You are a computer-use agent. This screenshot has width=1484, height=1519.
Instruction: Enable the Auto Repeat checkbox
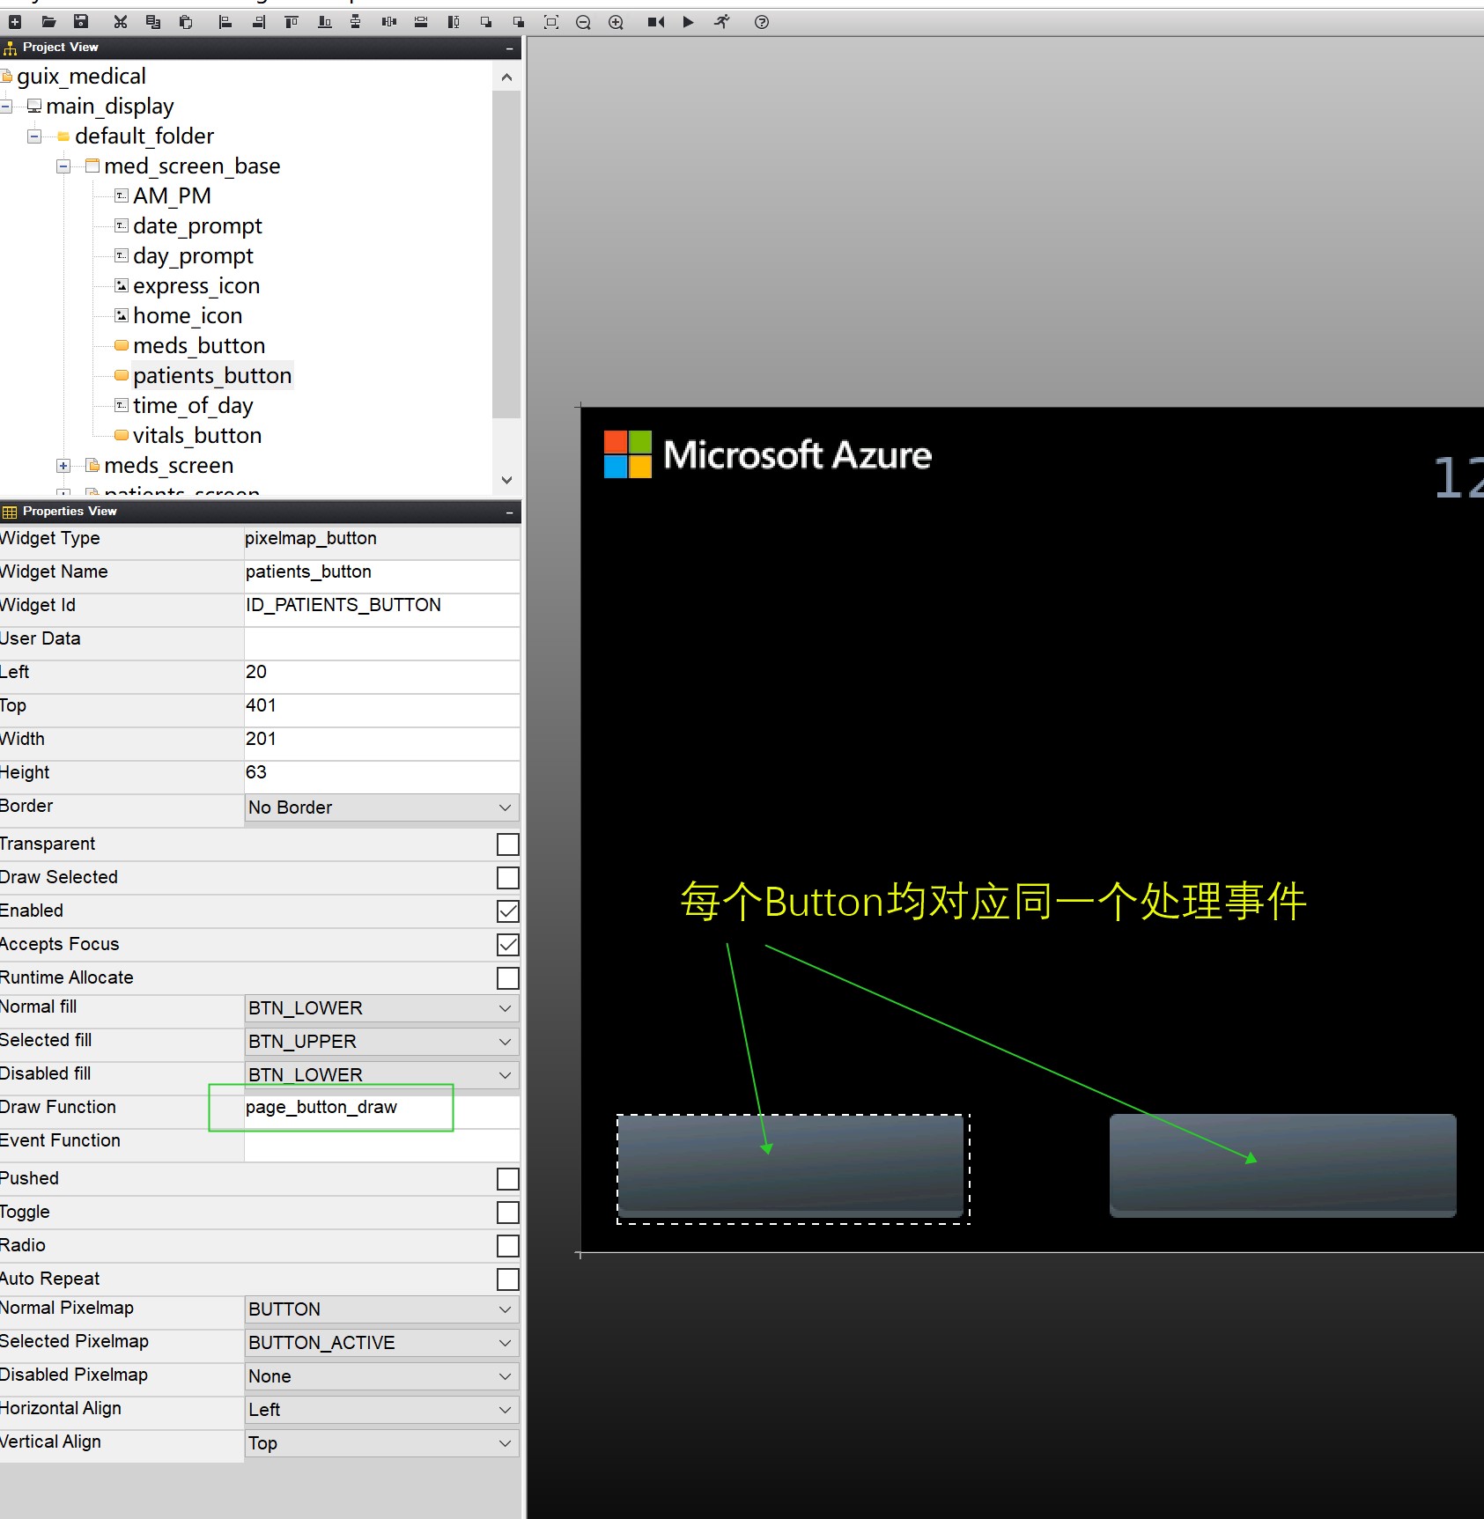(508, 1279)
